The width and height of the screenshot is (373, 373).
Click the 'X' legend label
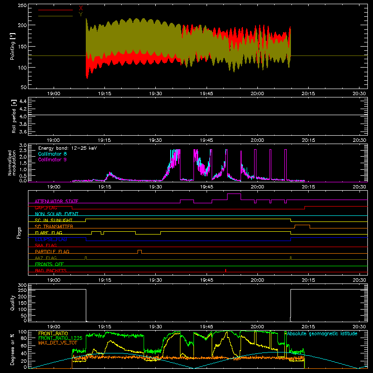(81, 8)
